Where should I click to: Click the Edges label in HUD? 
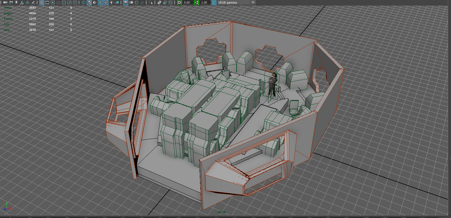[9, 13]
